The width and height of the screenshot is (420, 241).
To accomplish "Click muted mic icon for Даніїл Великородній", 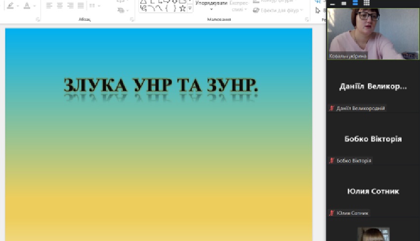I will click(332, 108).
